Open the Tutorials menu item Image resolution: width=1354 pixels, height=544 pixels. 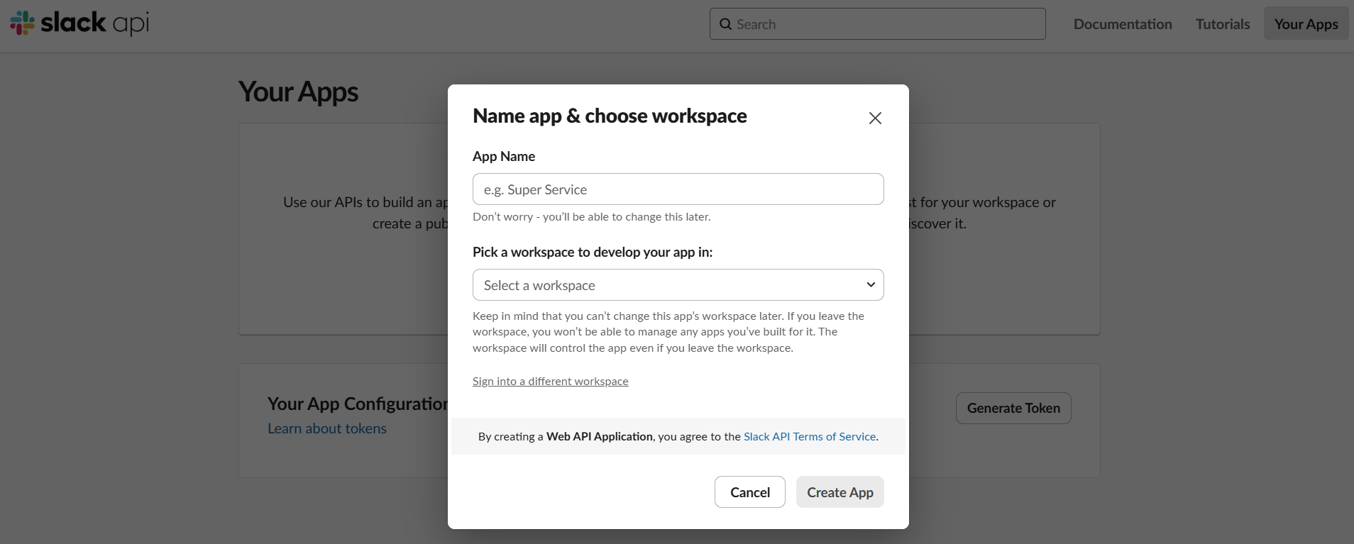tap(1223, 24)
